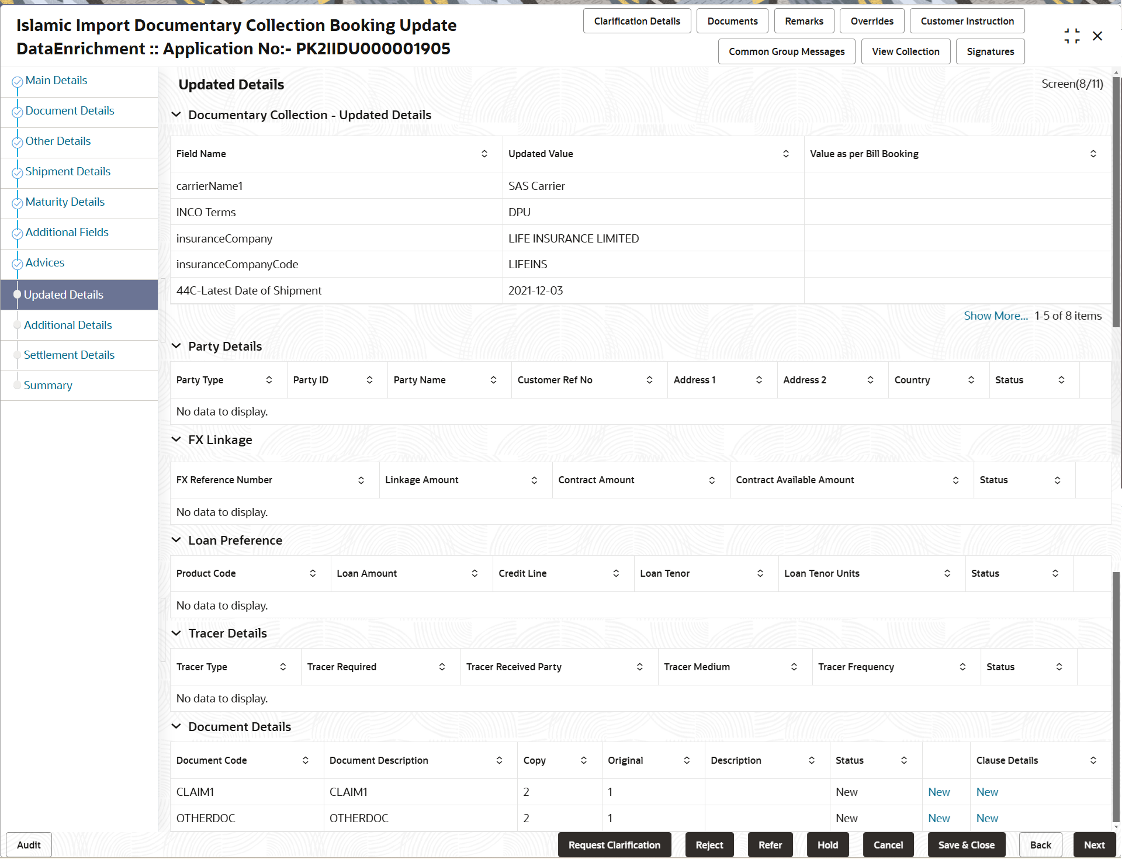
Task: Open Common Group Messages
Action: coord(786,51)
